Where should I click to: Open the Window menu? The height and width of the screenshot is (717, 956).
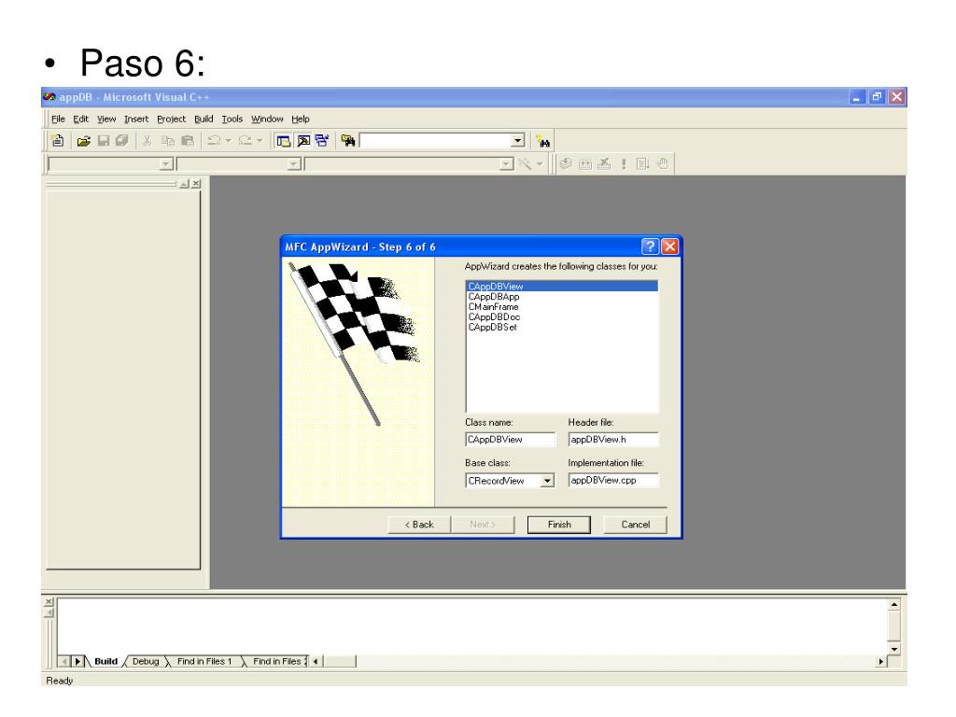pos(267,119)
